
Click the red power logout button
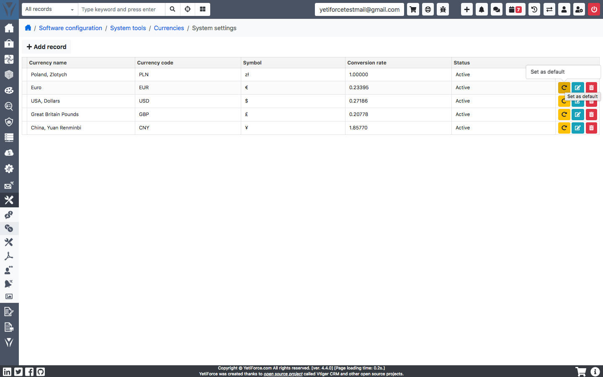pos(594,9)
